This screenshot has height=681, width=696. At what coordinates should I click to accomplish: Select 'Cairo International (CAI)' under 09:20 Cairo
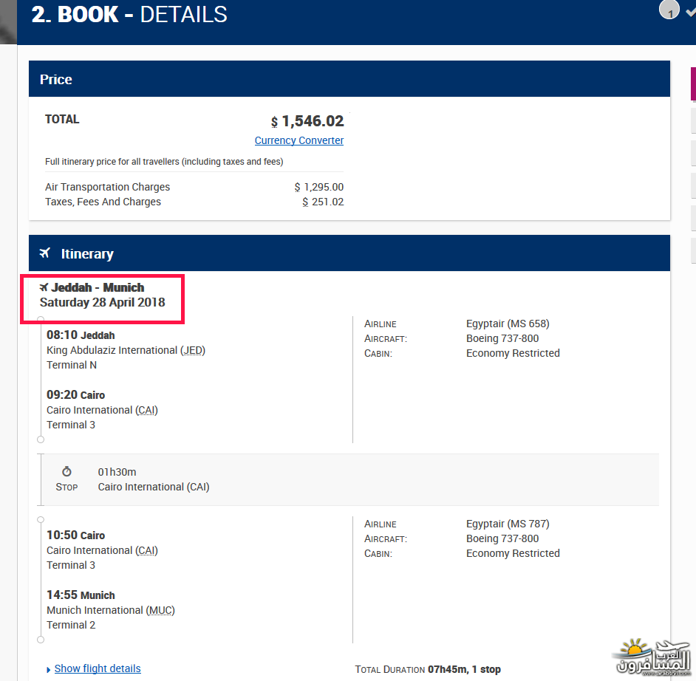point(102,410)
